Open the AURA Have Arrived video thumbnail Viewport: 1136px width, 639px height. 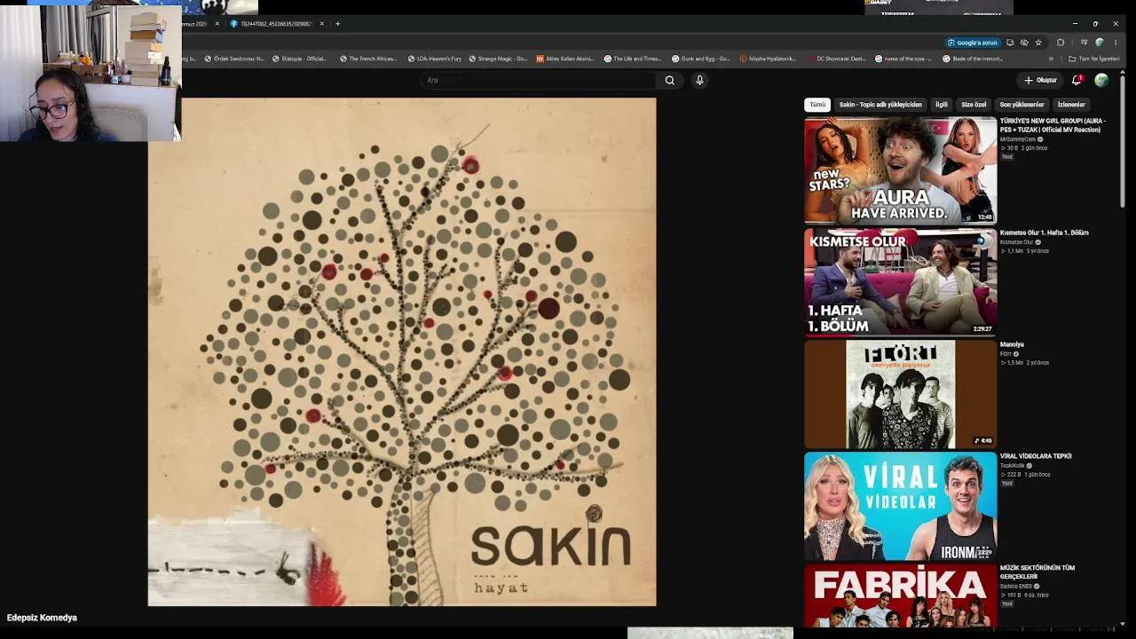(901, 170)
